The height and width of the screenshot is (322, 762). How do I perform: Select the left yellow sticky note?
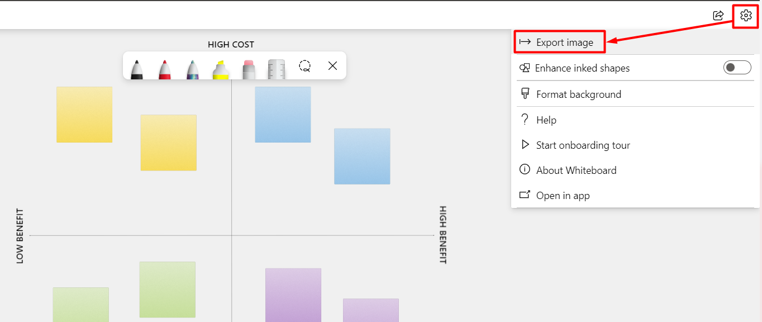click(x=84, y=115)
